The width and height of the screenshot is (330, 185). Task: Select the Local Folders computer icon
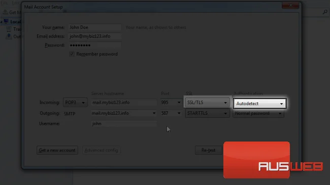point(6,22)
